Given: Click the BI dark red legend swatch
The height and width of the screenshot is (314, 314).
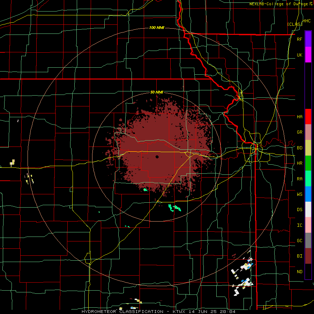Looking at the screenshot, I should coord(308,256).
